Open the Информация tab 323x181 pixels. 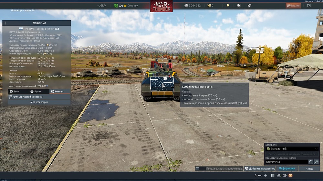[287, 168]
